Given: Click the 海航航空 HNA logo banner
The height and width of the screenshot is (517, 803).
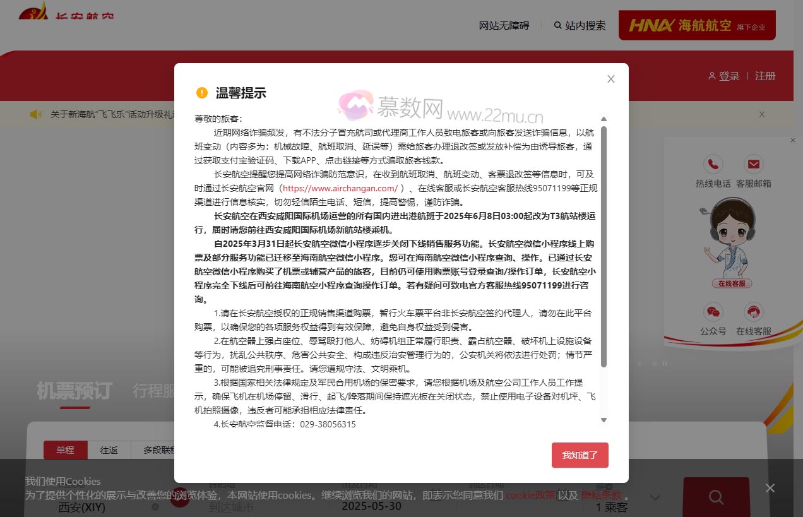Looking at the screenshot, I should click(696, 25).
